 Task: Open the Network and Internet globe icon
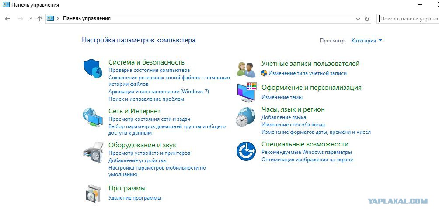93,117
